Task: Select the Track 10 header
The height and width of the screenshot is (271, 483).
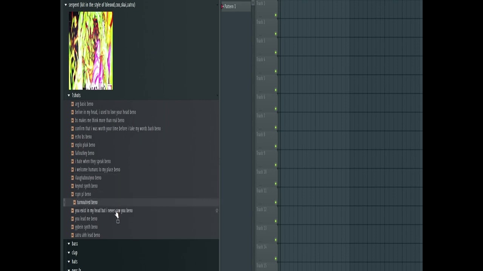Action: [x=267, y=178]
